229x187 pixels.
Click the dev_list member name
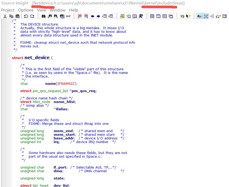[61, 185]
